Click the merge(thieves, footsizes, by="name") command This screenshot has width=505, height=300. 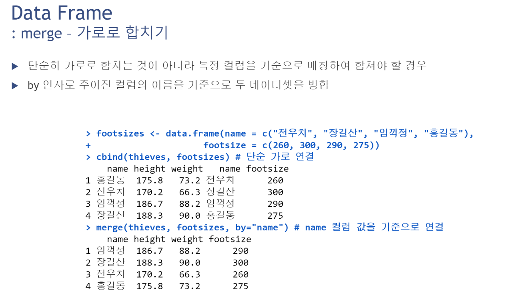pos(192,228)
